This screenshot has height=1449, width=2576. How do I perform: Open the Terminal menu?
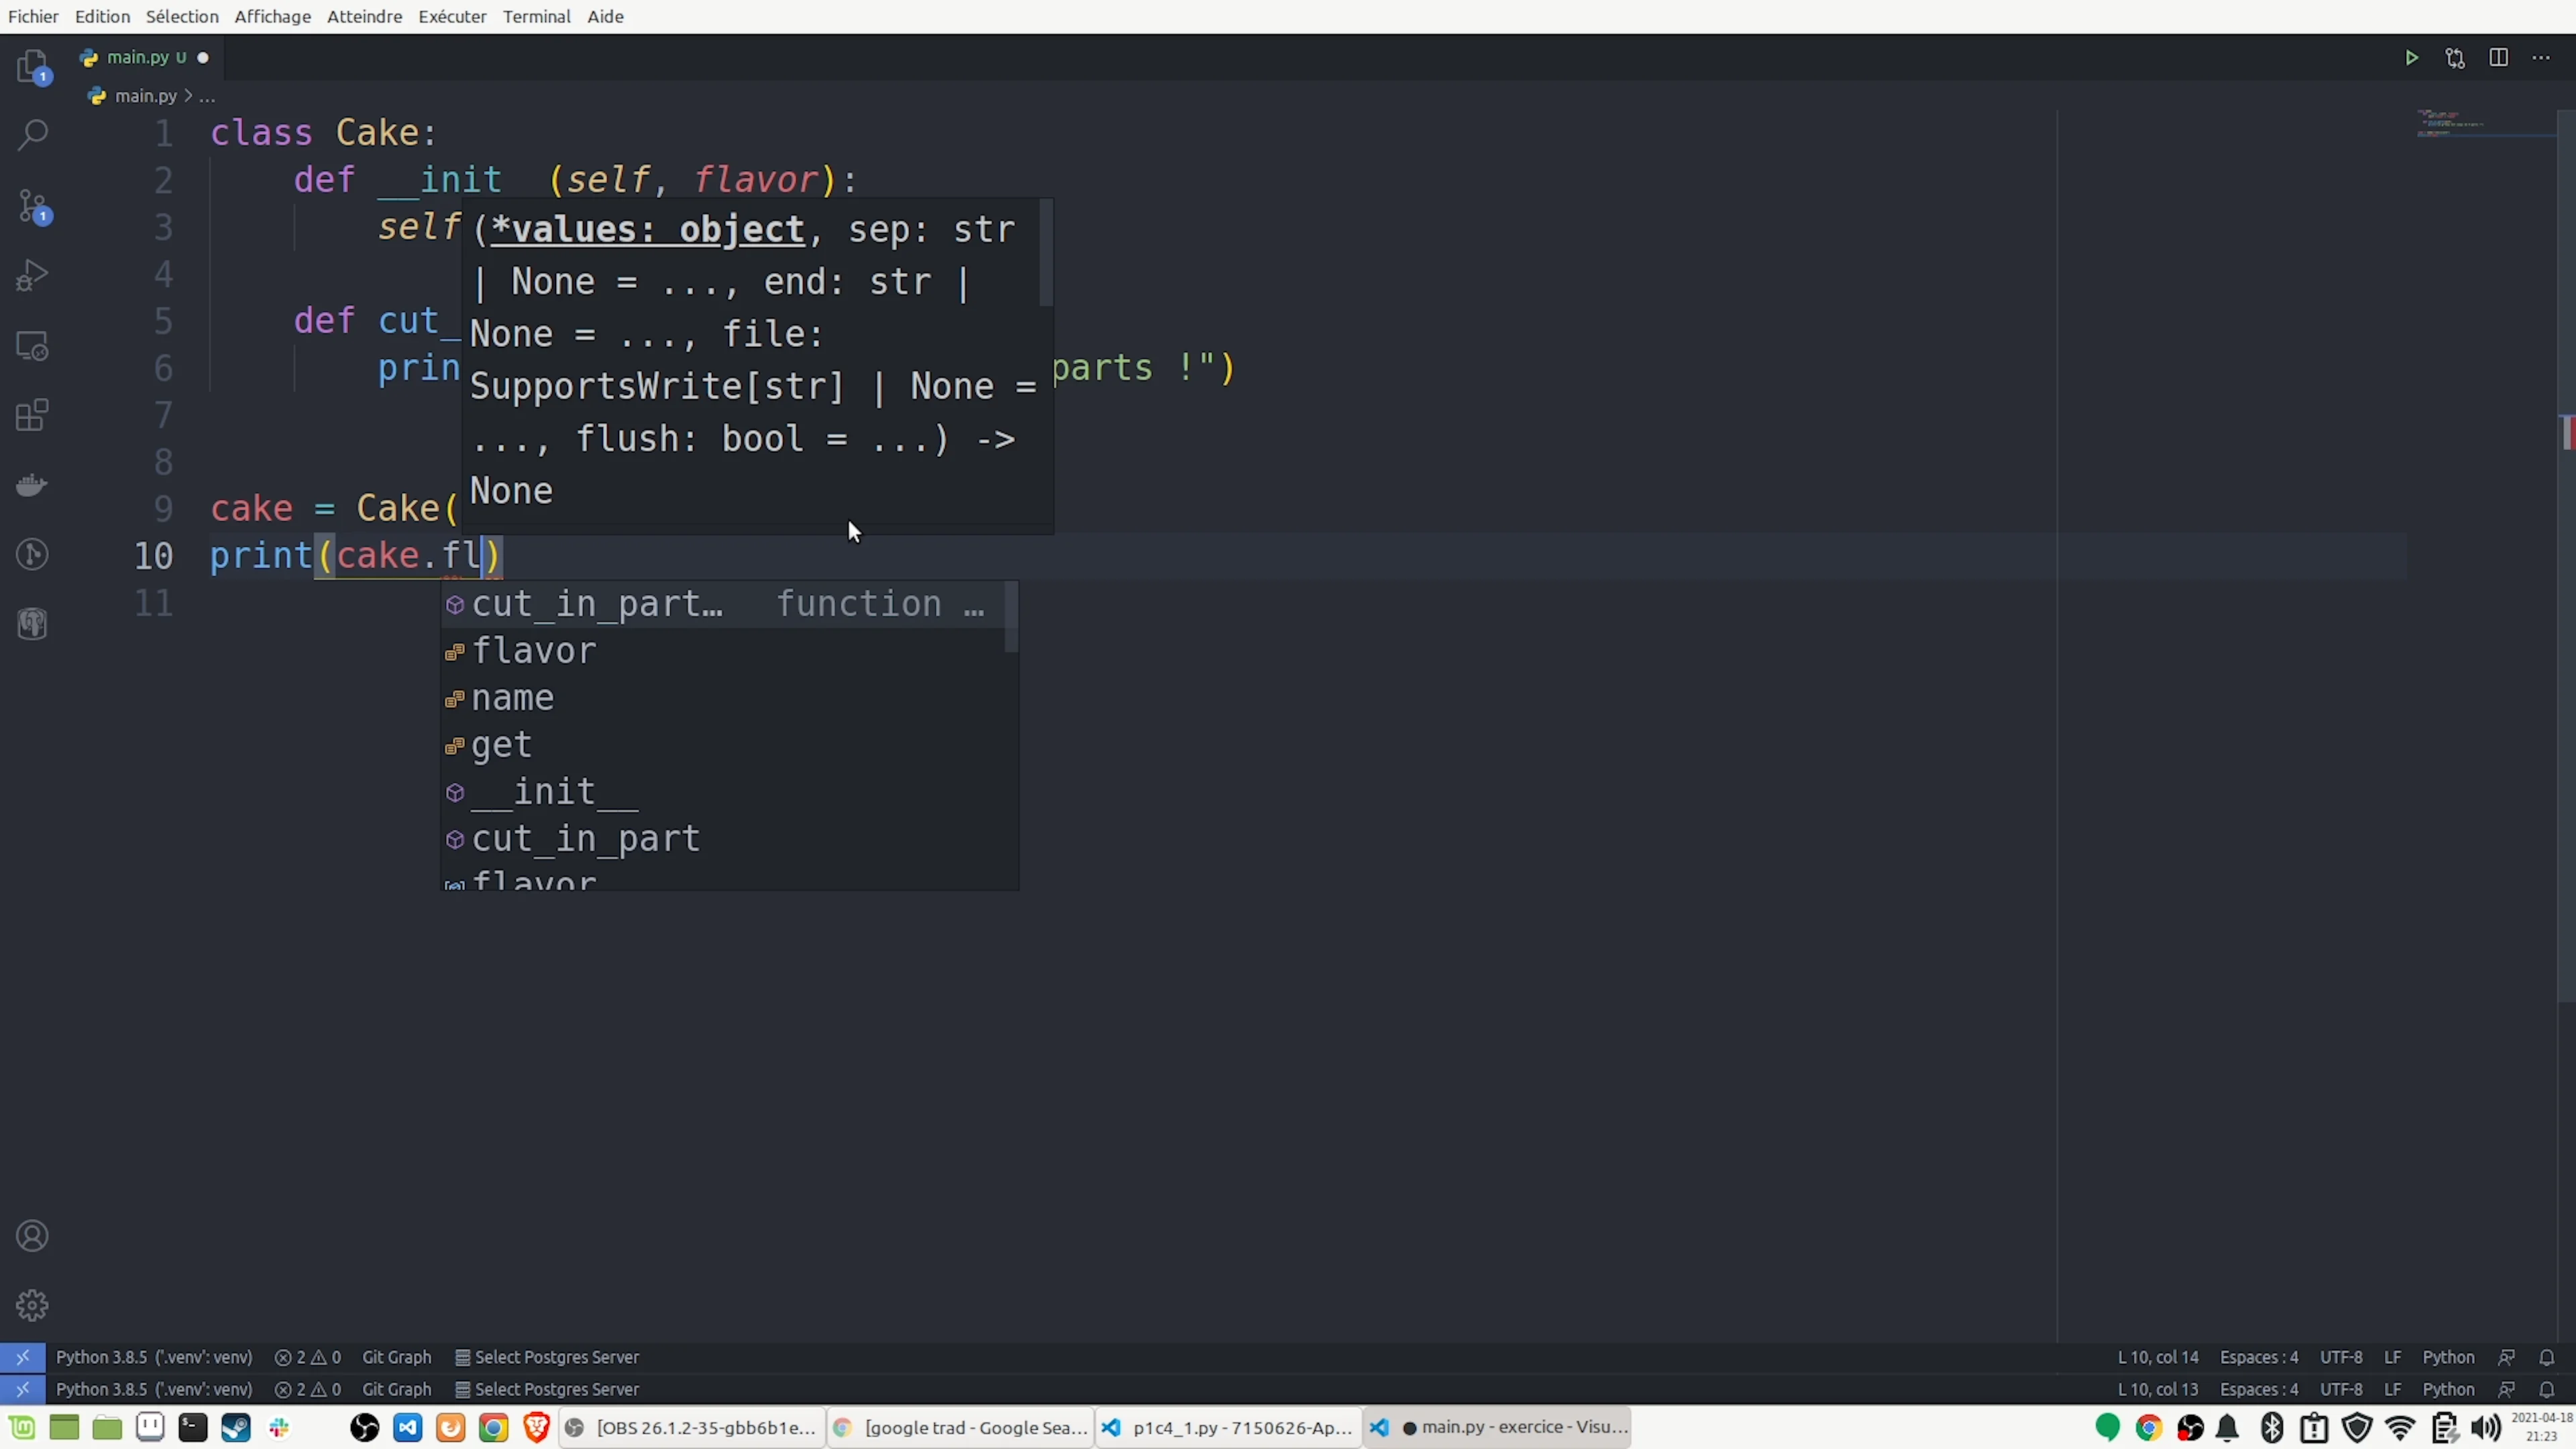[x=536, y=16]
